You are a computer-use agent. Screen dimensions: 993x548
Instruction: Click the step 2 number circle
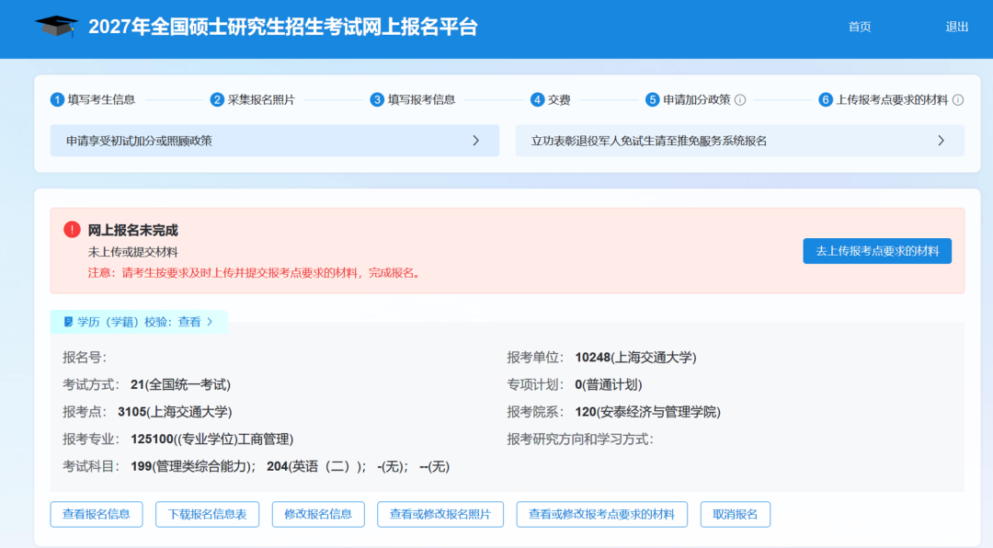pos(217,99)
